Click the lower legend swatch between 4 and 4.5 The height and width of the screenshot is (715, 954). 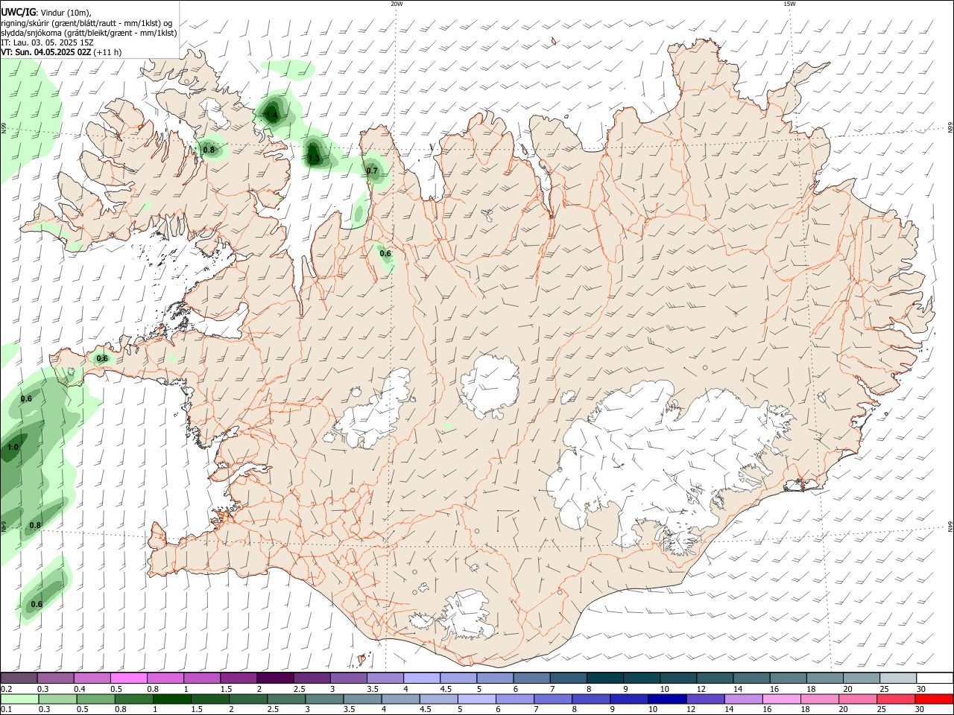click(x=399, y=699)
